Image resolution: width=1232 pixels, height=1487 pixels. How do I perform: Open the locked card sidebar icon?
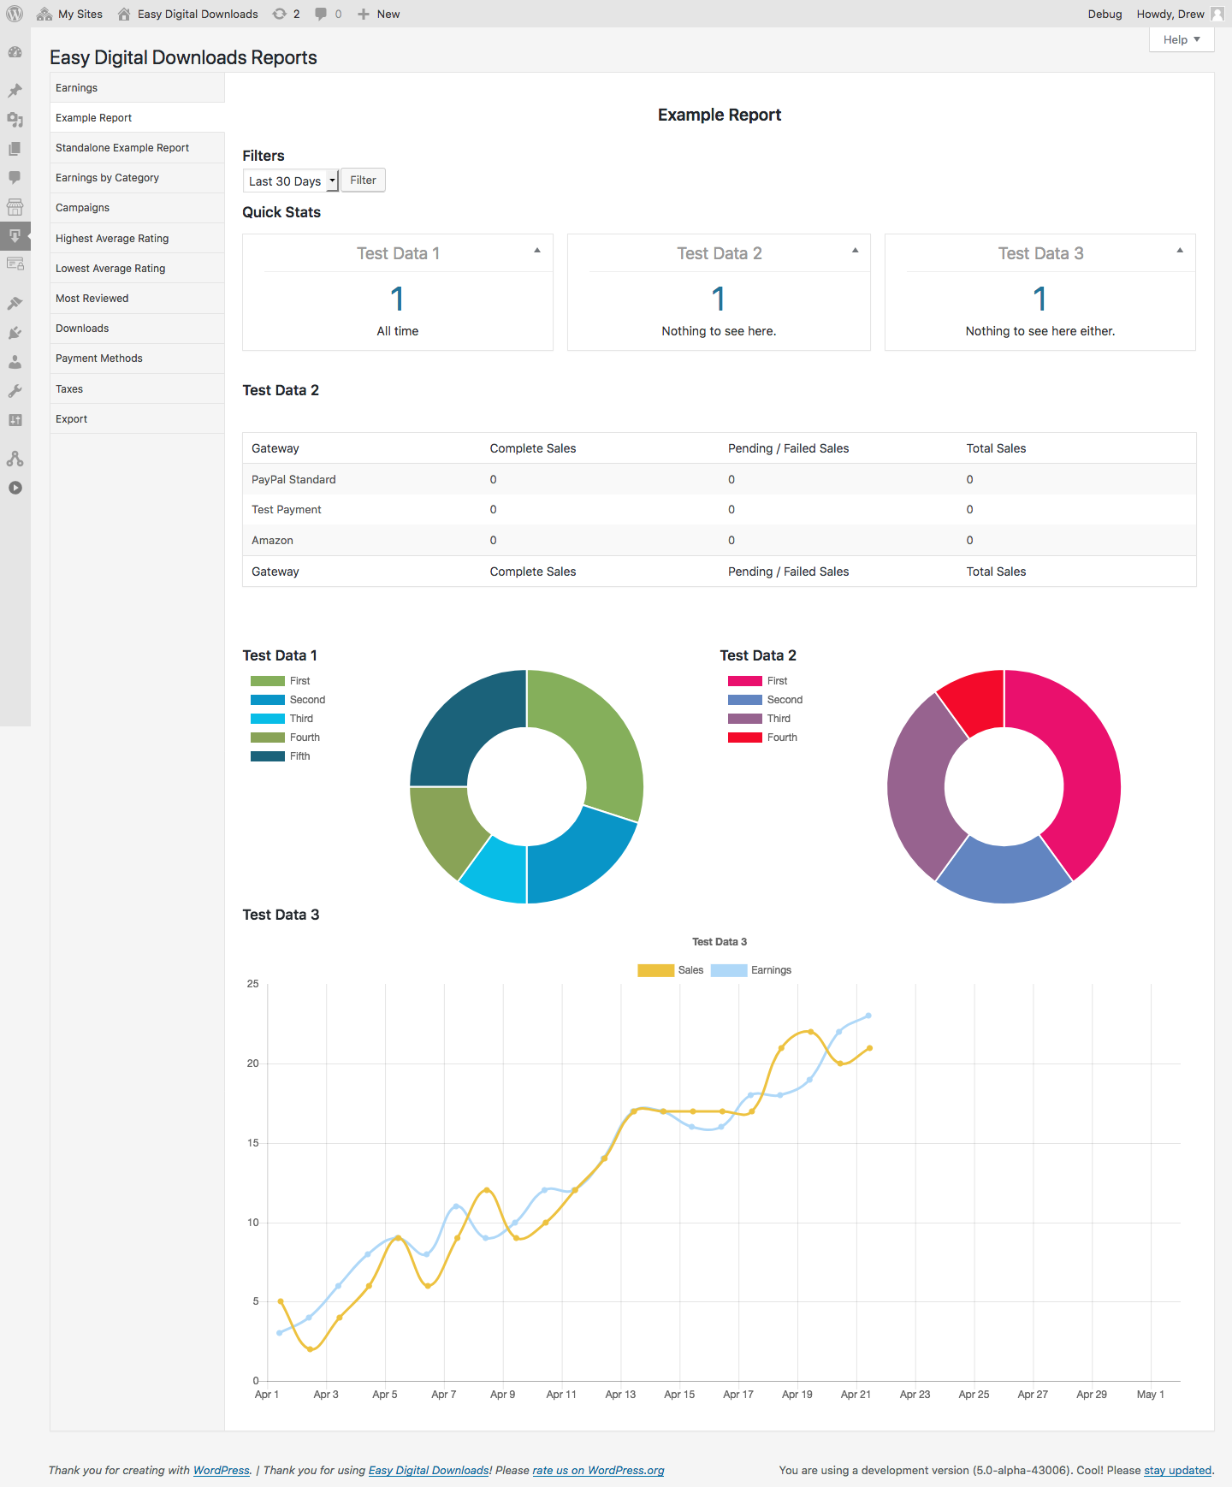[15, 264]
